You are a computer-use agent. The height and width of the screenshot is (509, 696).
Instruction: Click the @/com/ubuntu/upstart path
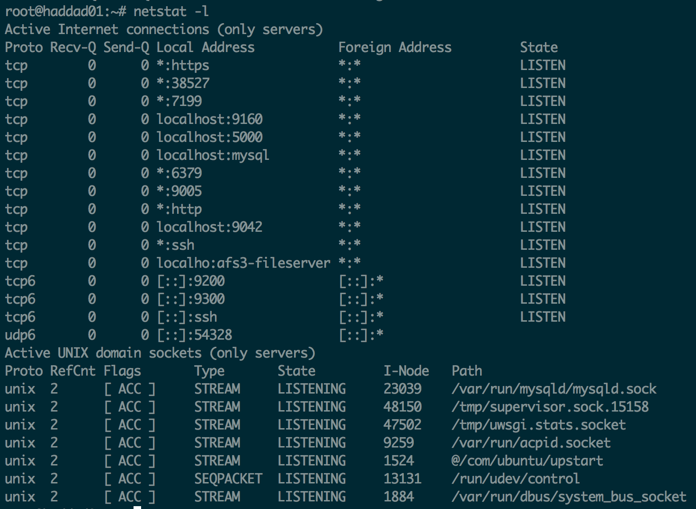[527, 461]
